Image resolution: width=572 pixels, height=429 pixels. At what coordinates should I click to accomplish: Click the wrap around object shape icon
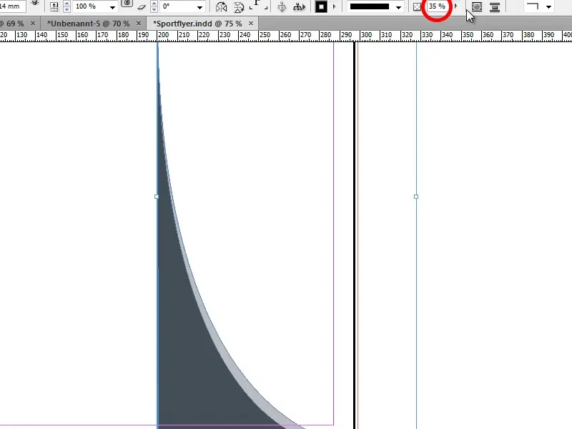pyautogui.click(x=477, y=7)
